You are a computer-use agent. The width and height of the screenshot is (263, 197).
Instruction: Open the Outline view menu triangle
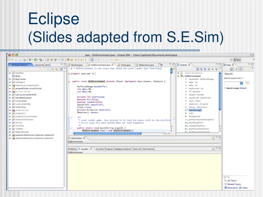click(220, 68)
